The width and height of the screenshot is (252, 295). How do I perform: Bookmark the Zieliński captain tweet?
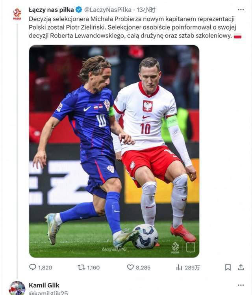point(228,267)
